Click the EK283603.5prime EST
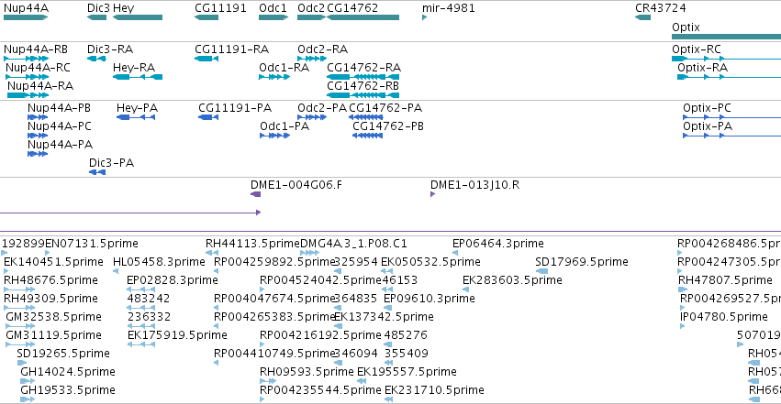The image size is (781, 404). (x=512, y=280)
